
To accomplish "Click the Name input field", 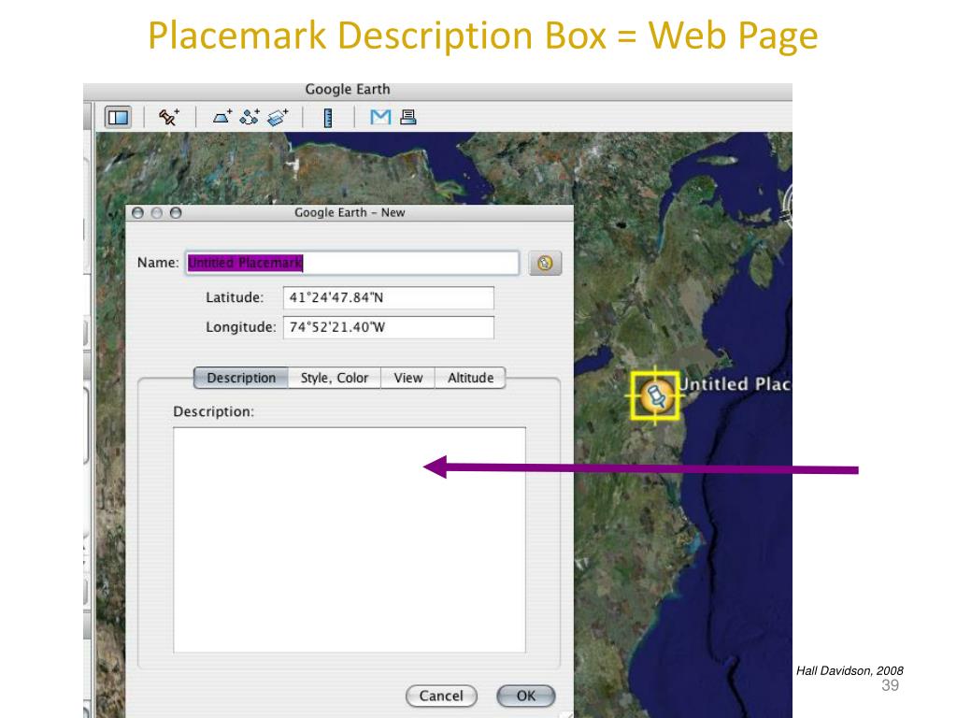I will (352, 263).
